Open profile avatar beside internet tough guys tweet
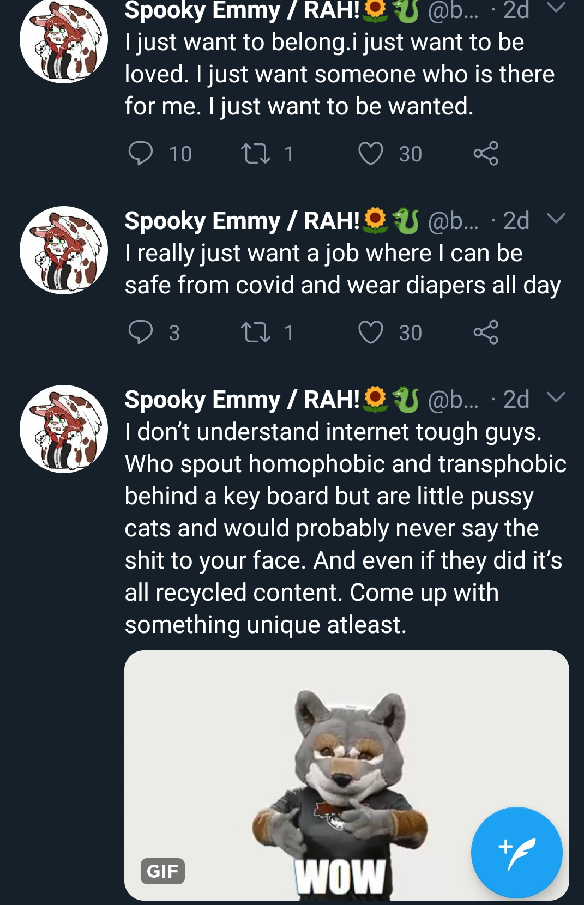Screen dimensions: 584x905 [x=64, y=429]
